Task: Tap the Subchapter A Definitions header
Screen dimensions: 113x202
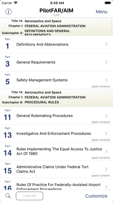Action: (x=56, y=27)
